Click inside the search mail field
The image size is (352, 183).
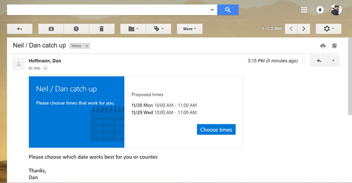106,10
